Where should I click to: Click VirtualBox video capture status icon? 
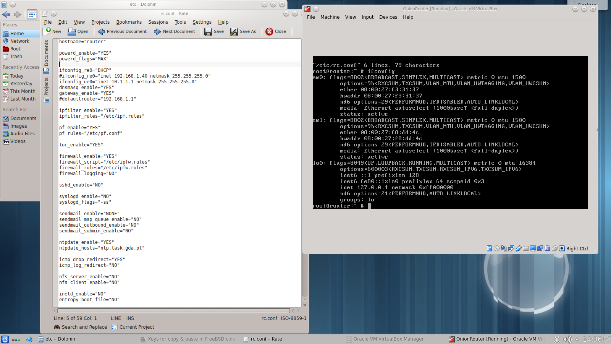[x=540, y=248]
